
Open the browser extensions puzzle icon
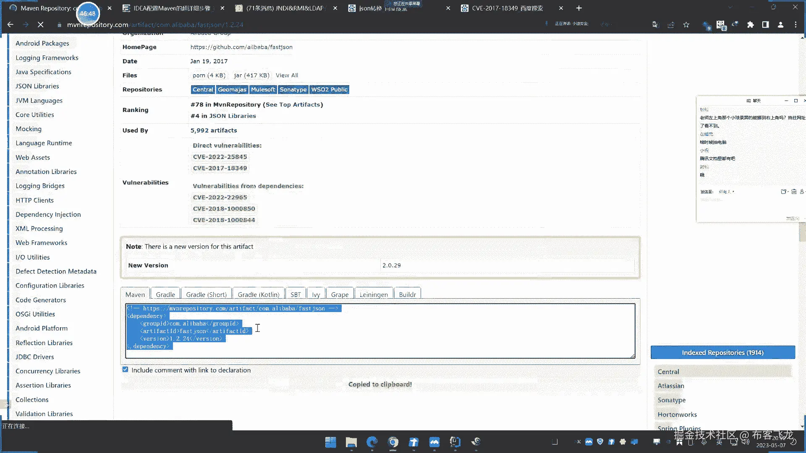(x=750, y=25)
